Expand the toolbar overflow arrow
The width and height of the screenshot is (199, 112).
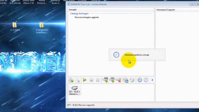(152, 80)
